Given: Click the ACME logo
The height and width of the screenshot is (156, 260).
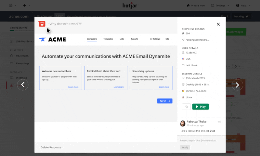Looking at the screenshot, I should [x=52, y=39].
